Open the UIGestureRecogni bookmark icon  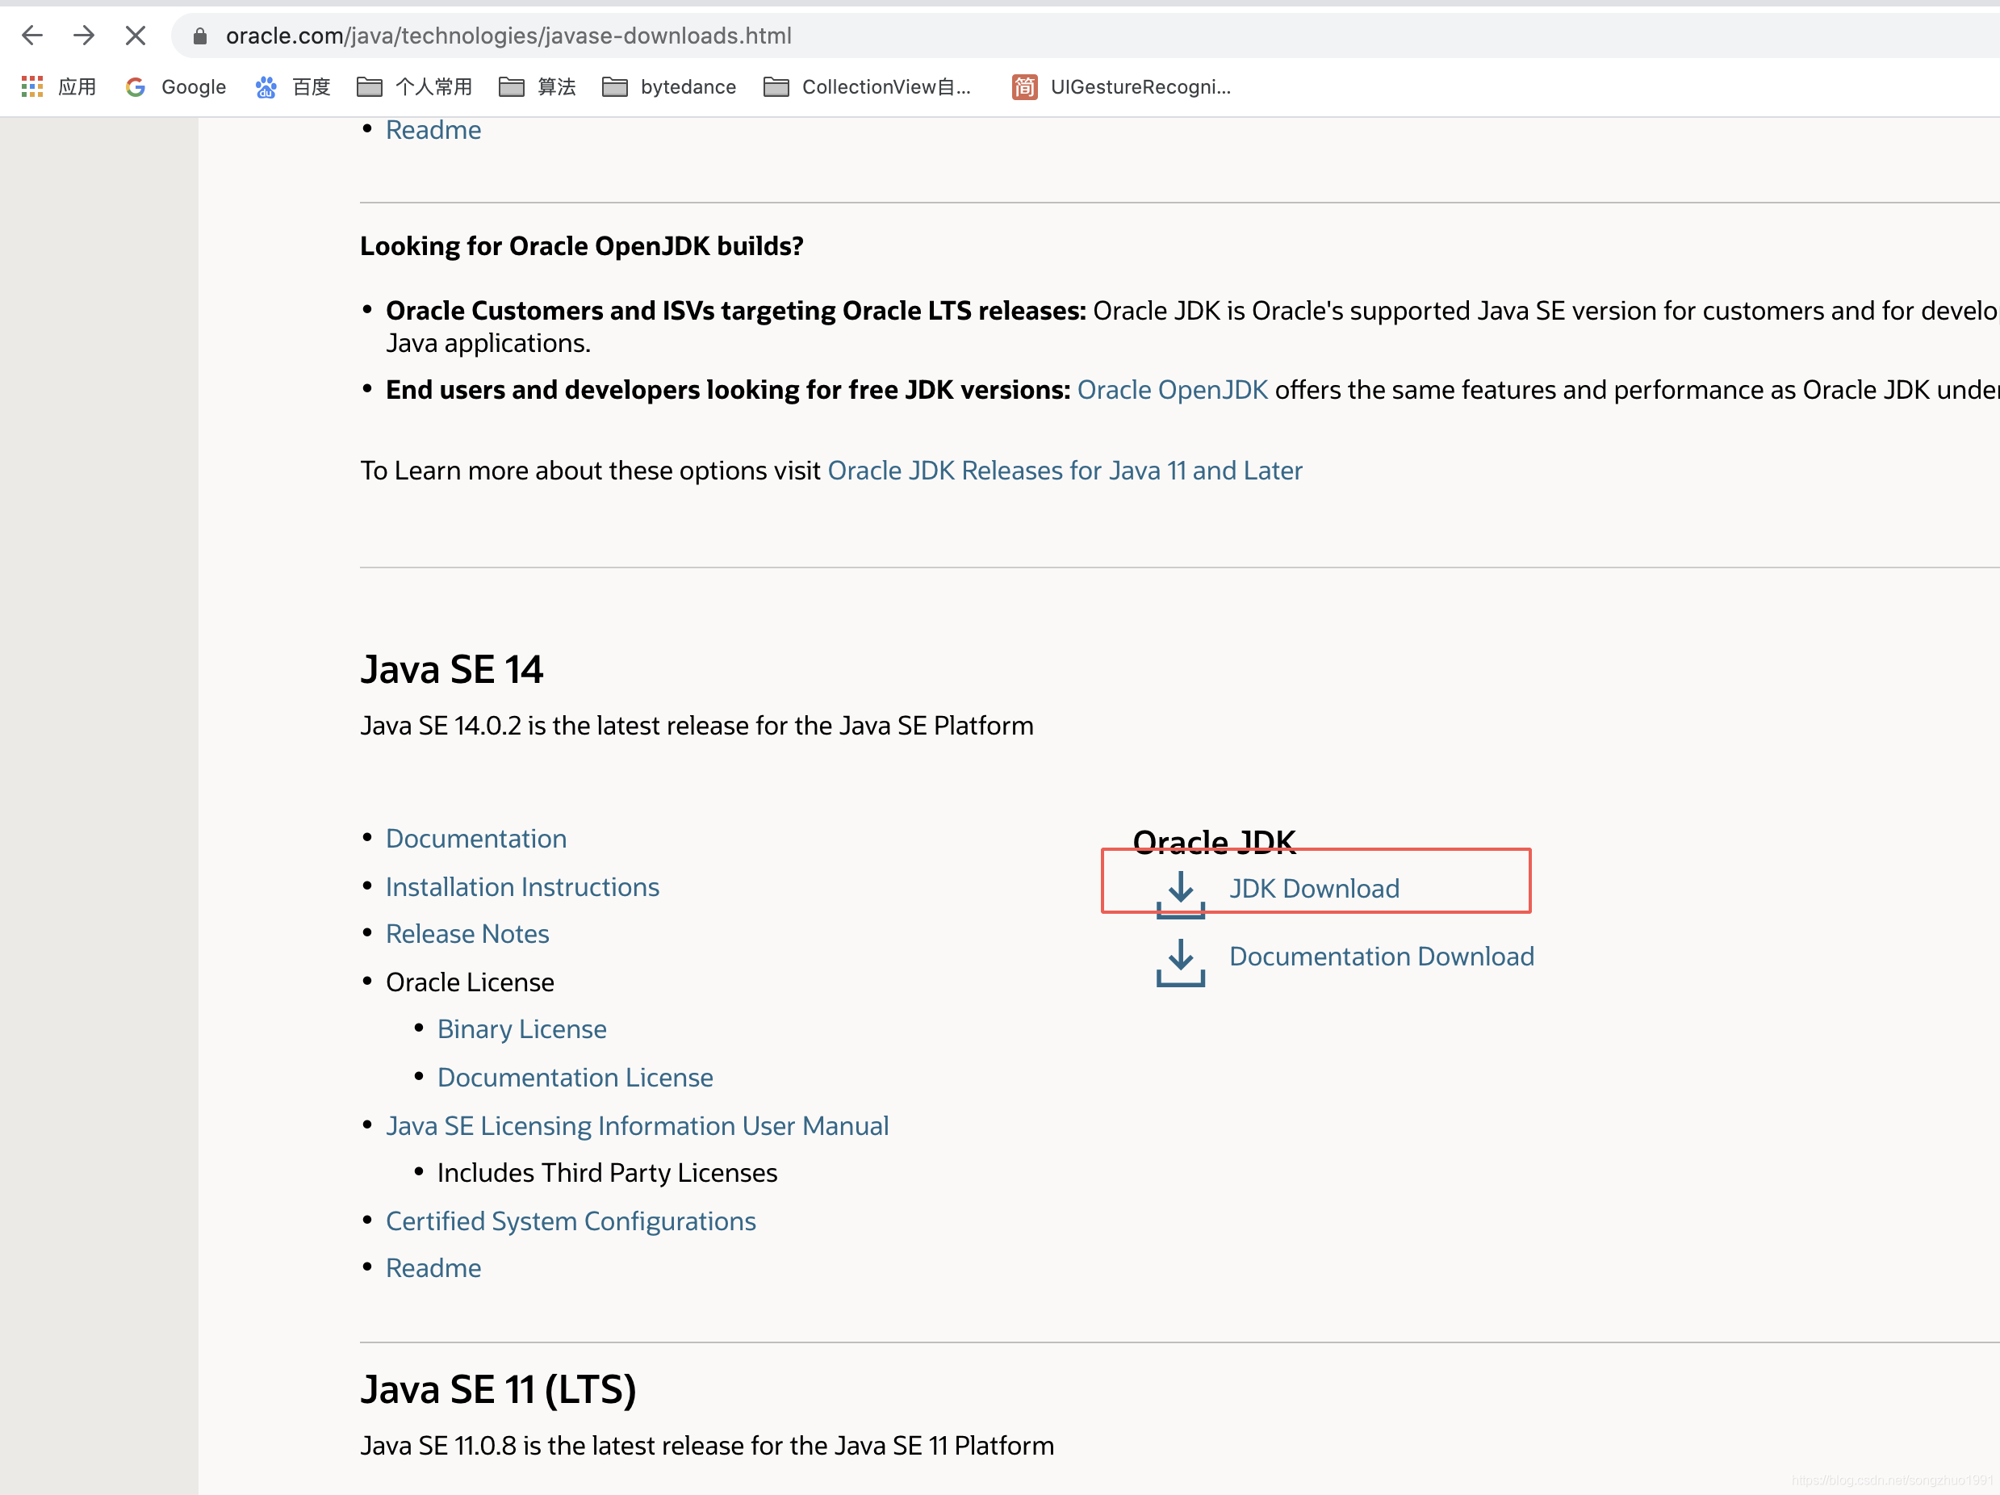[1023, 87]
